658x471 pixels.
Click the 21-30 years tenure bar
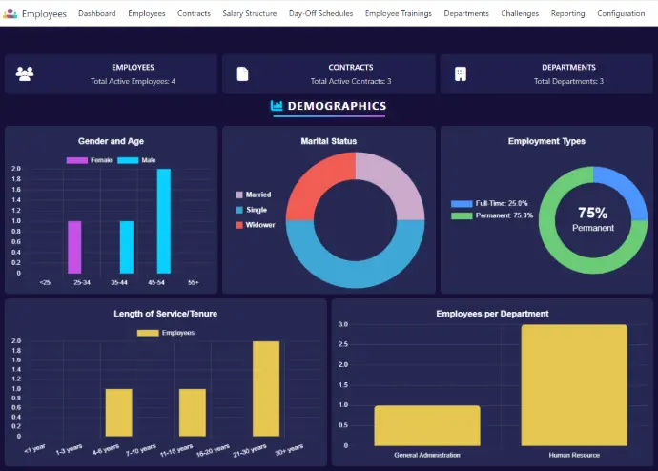point(266,389)
